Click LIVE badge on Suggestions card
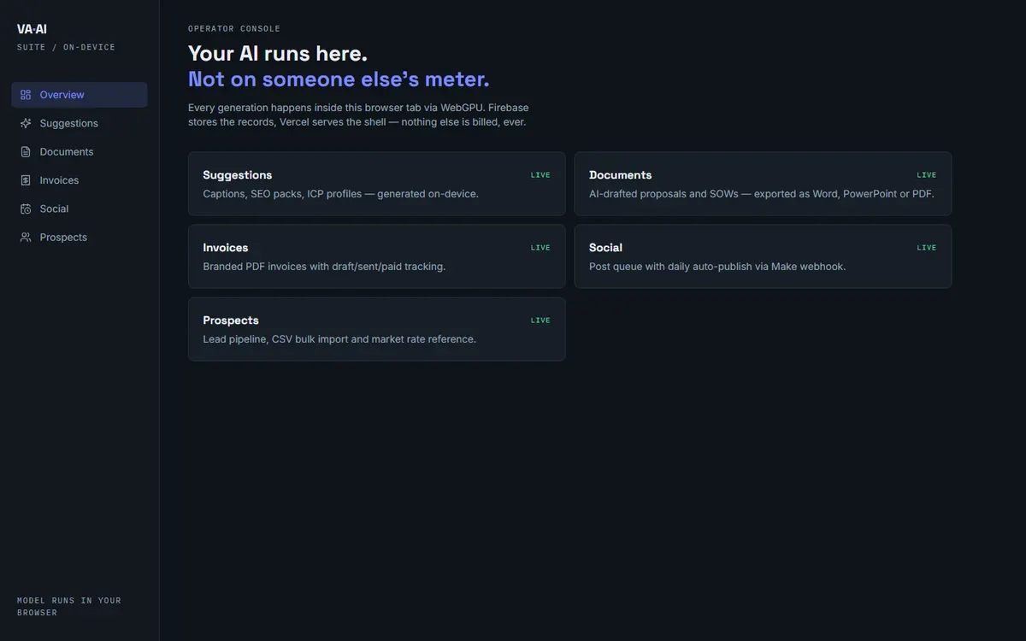1026x641 pixels. point(540,175)
